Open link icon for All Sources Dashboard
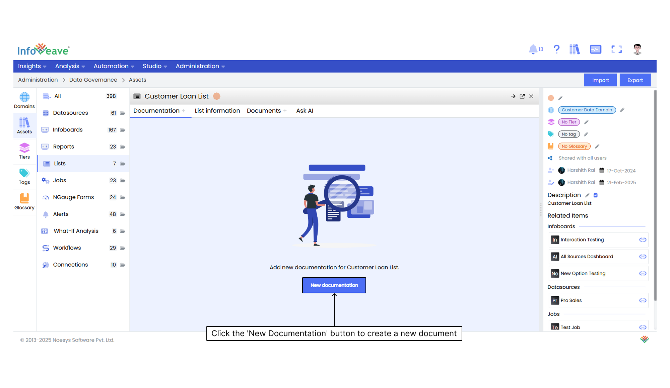Screen dimensions: 670x388 click(643, 257)
